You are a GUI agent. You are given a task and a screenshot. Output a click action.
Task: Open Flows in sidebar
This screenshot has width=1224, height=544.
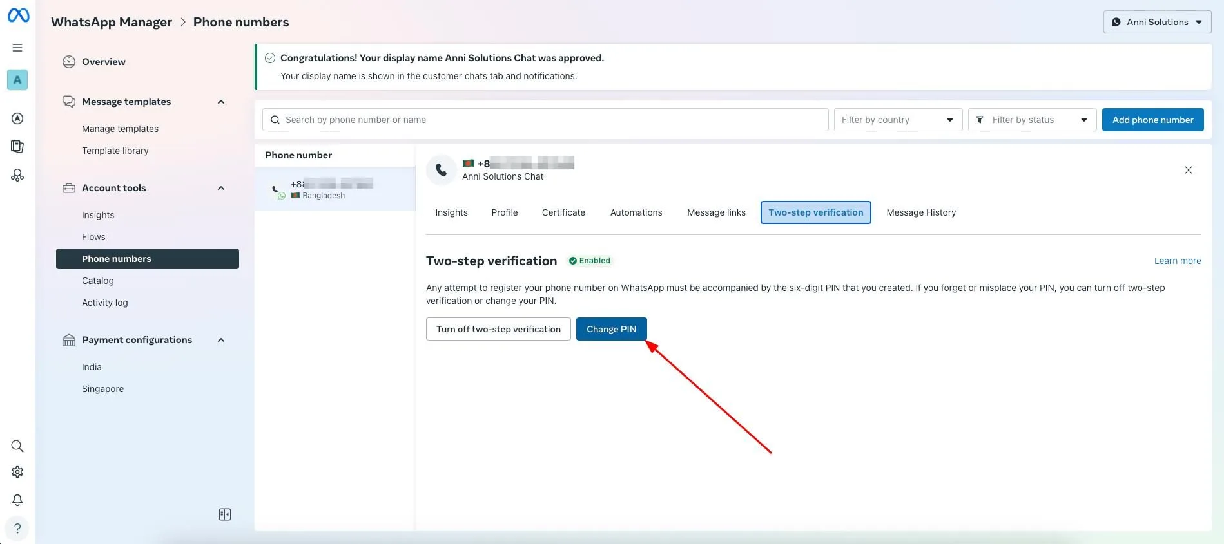pyautogui.click(x=93, y=237)
